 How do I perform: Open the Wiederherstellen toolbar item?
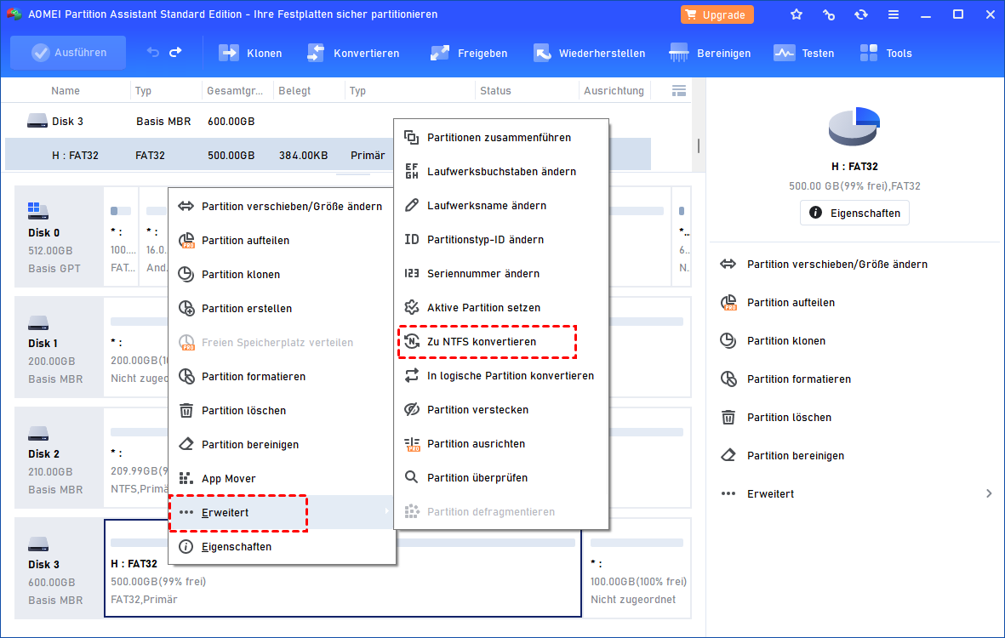(589, 53)
